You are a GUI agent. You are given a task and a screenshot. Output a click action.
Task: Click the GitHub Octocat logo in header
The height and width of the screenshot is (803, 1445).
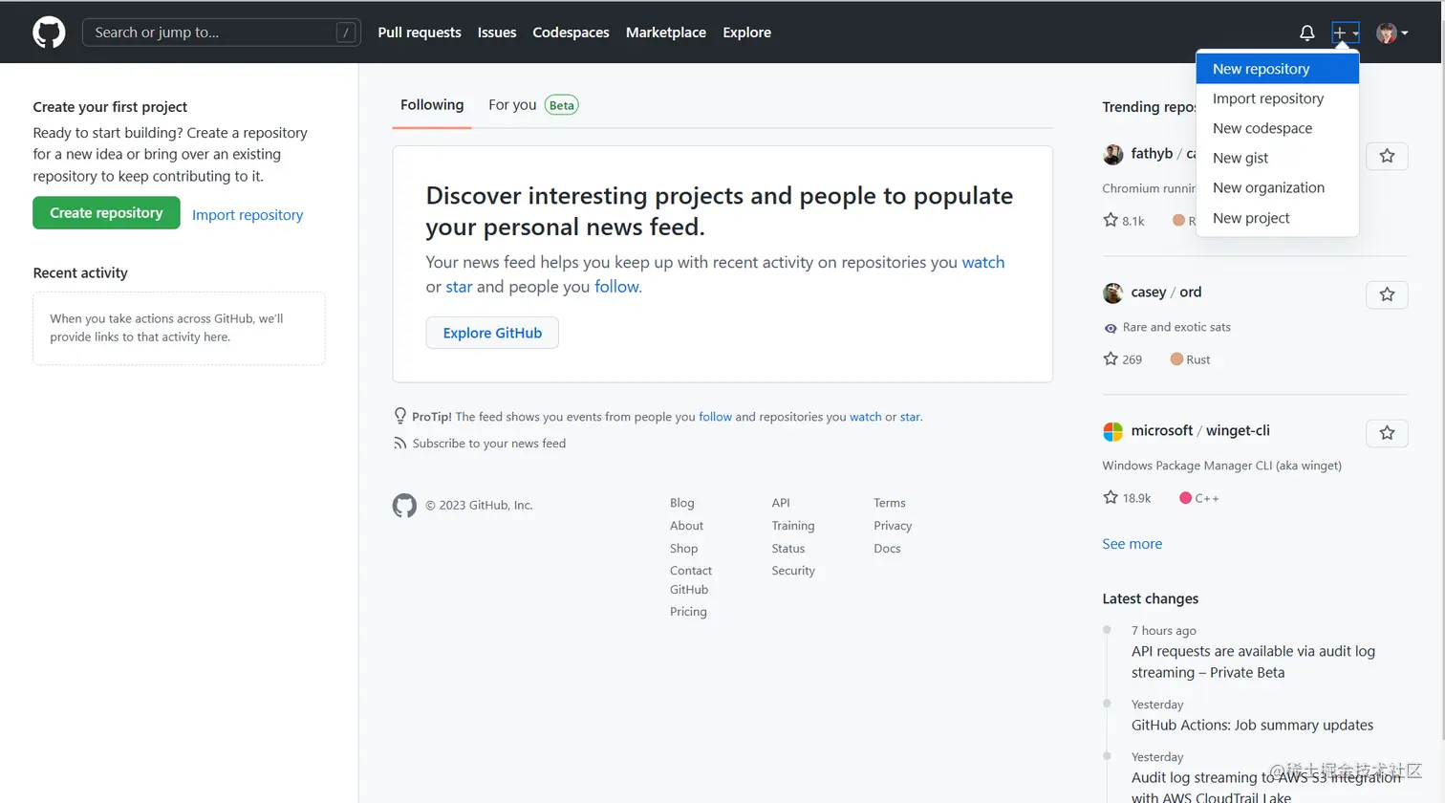[49, 33]
